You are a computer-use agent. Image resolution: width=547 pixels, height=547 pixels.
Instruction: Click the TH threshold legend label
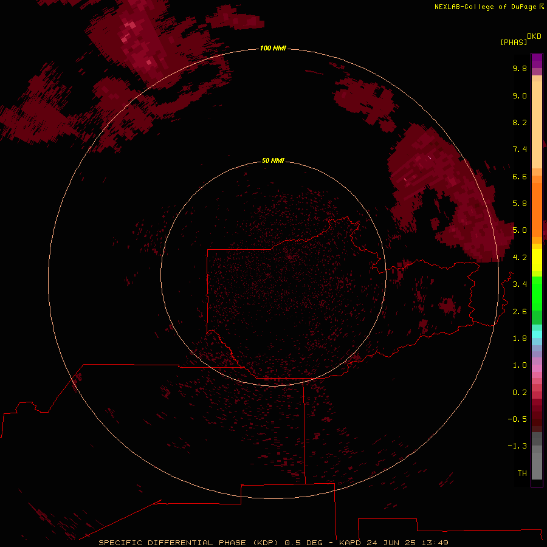522,473
